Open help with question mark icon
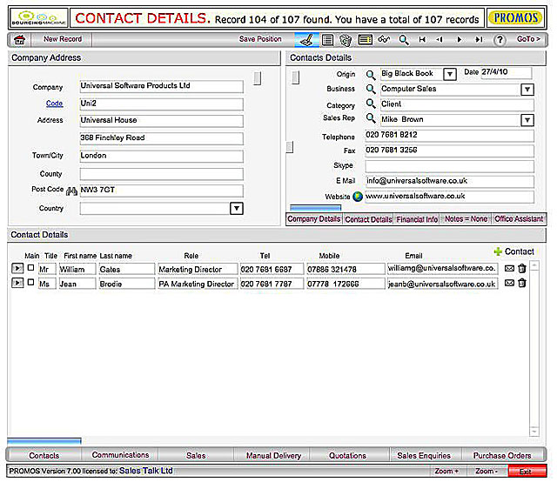 [x=500, y=40]
